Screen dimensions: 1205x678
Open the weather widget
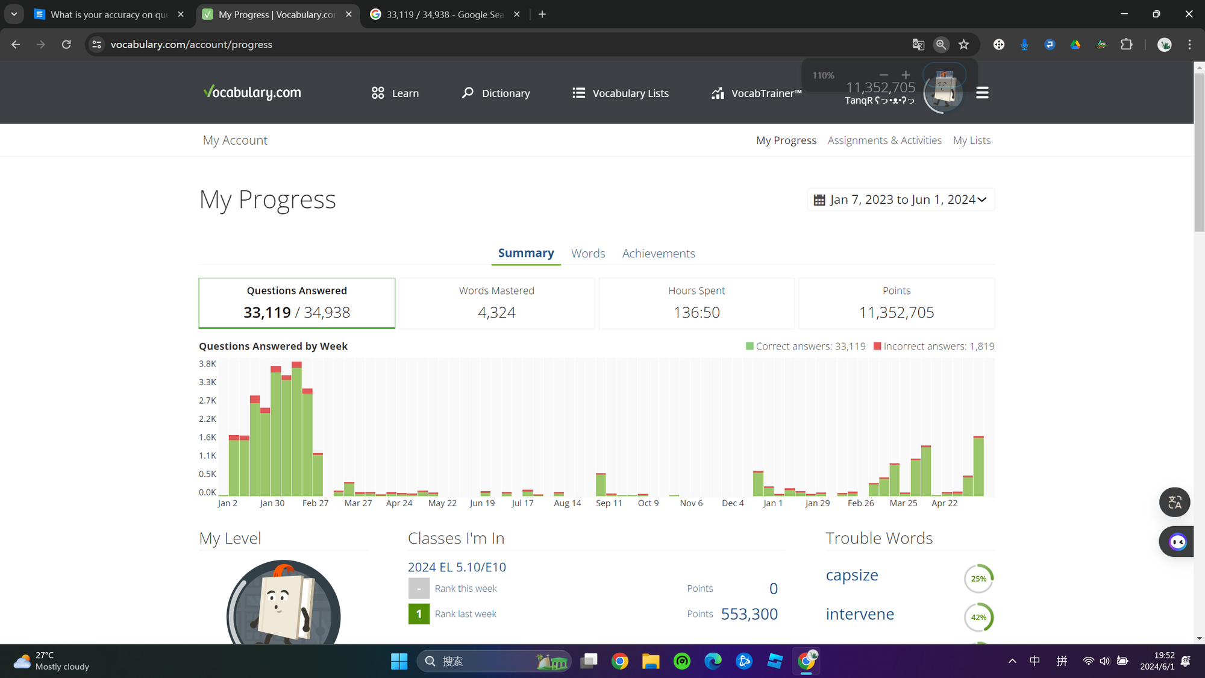tap(51, 661)
